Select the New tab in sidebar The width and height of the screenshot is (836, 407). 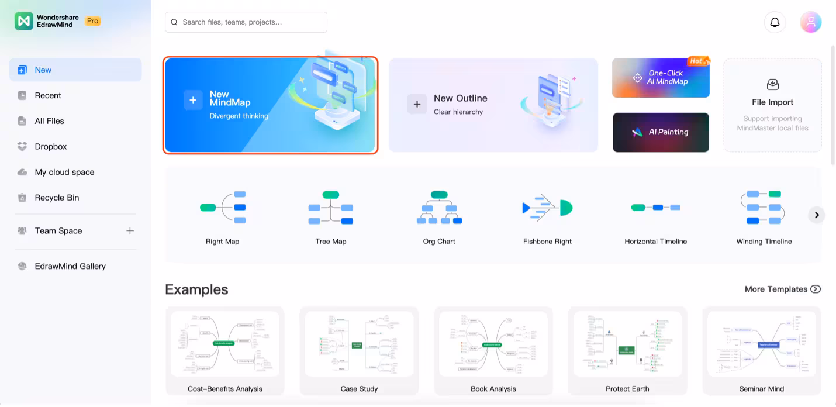pyautogui.click(x=75, y=70)
